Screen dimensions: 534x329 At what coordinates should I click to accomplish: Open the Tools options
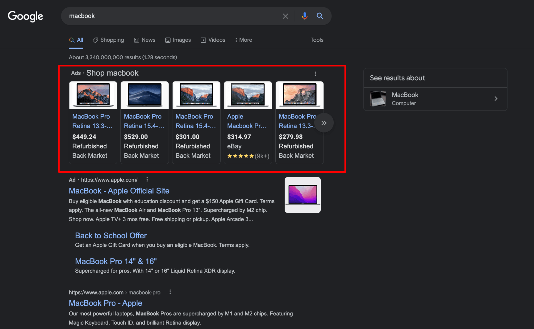pyautogui.click(x=317, y=40)
